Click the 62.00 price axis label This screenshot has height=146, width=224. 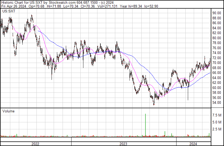[216, 83]
